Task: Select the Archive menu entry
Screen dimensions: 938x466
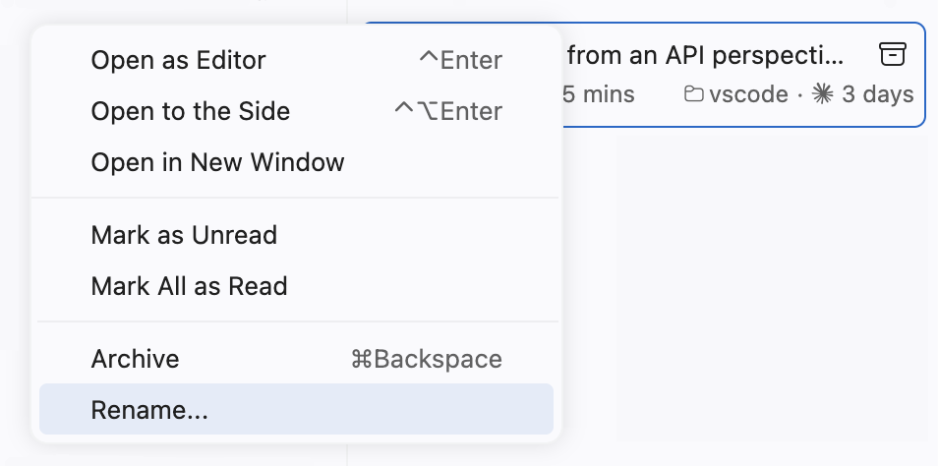Action: point(135,359)
